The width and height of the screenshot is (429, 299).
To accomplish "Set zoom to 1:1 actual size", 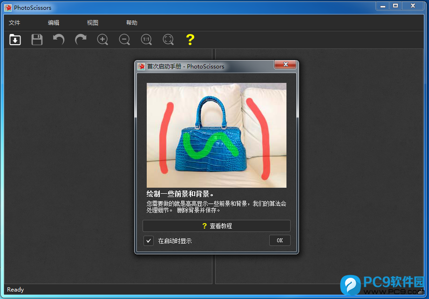I will 146,40.
